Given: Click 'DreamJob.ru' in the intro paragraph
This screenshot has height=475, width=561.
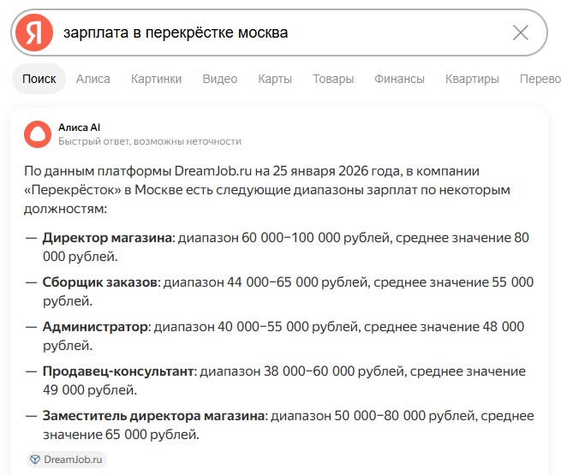Looking at the screenshot, I should tap(213, 171).
